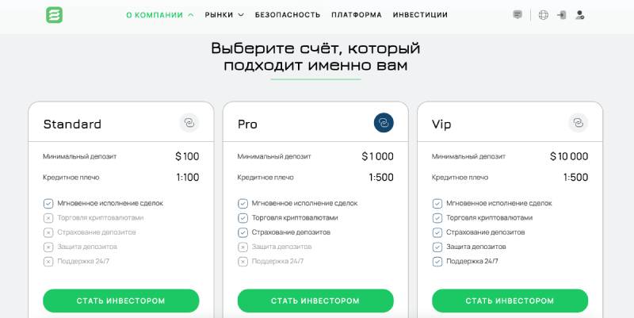Viewport: 634px width, 318px height.
Task: Click the green company logo
Action: point(55,14)
